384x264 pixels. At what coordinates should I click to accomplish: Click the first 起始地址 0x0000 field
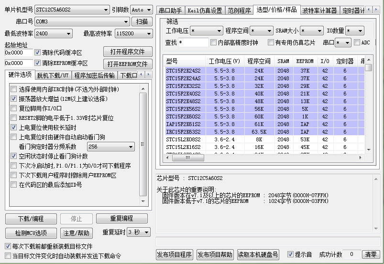[19, 53]
